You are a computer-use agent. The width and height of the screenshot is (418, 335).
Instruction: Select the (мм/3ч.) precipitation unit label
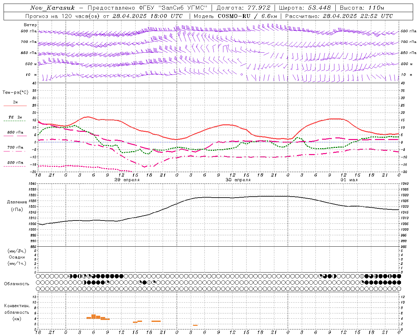(17, 251)
